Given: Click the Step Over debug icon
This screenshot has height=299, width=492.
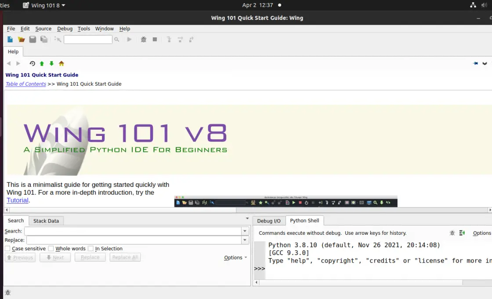Looking at the screenshot, I should tap(180, 39).
